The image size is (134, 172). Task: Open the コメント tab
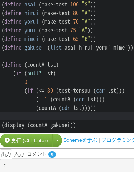pyautogui.click(x=37, y=154)
